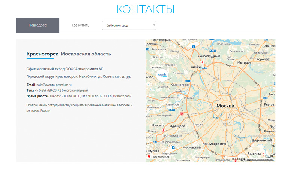Click the Марушкино label on the map
Viewport: 293px width, 174px height.
[170, 153]
